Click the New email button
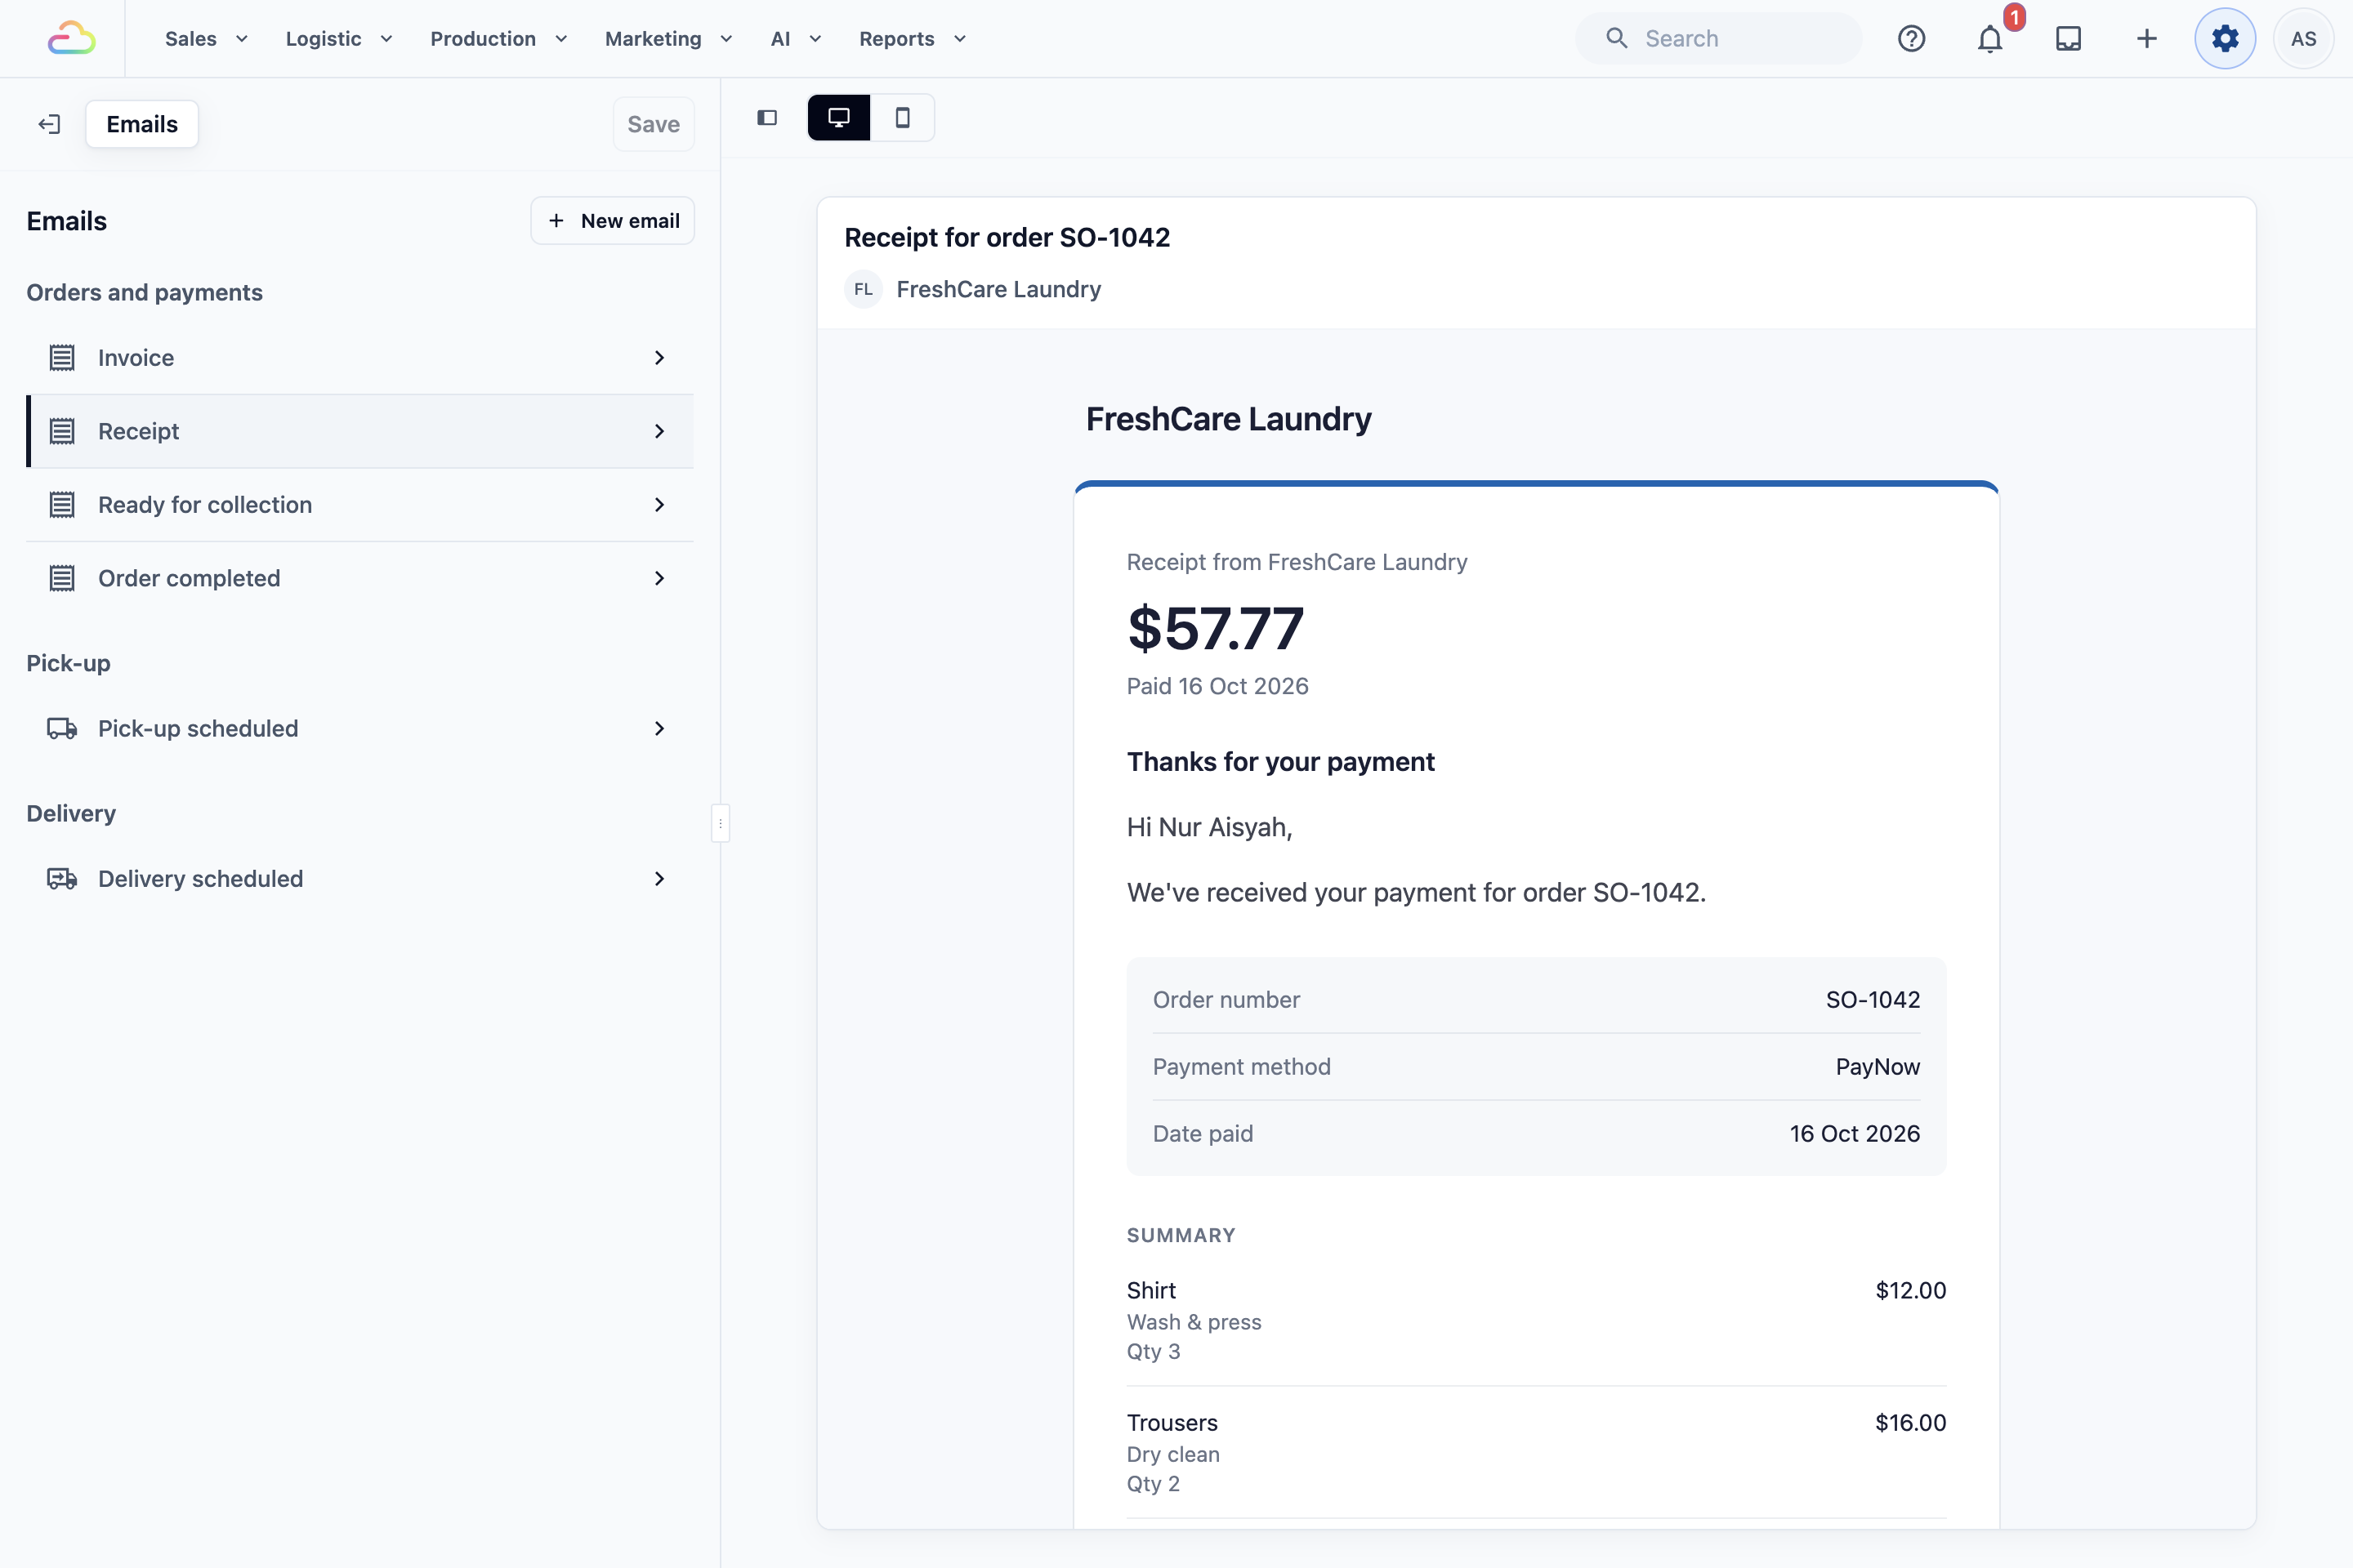 [x=612, y=220]
